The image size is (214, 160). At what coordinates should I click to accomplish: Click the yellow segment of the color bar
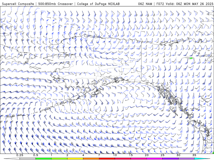click(x=75, y=159)
